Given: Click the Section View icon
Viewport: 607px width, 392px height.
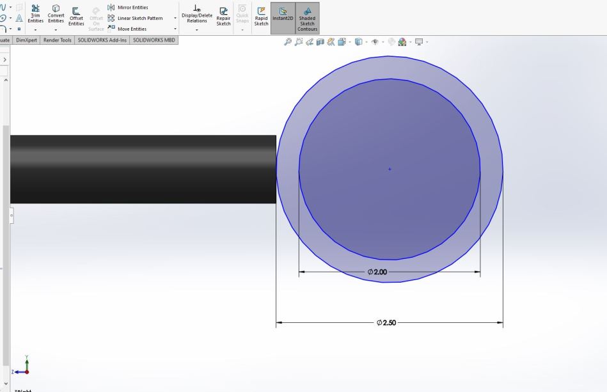Looking at the screenshot, I should pos(320,42).
